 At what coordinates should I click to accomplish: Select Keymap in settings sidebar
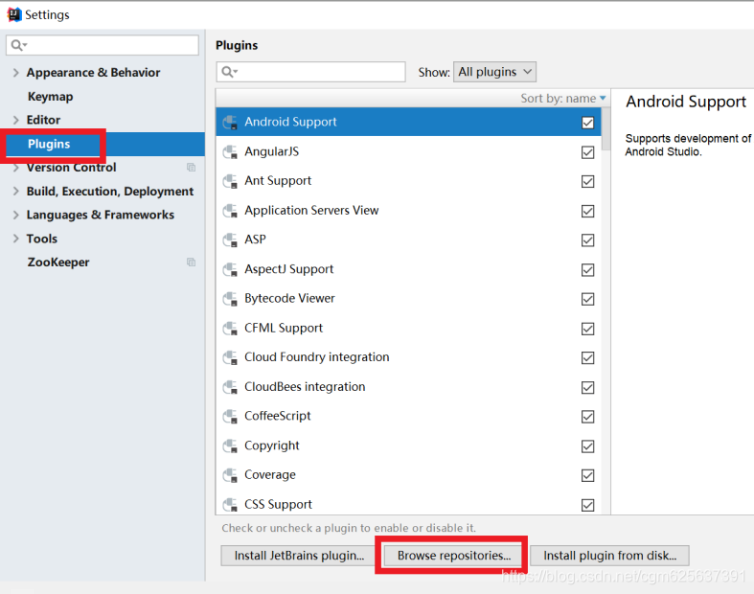51,97
